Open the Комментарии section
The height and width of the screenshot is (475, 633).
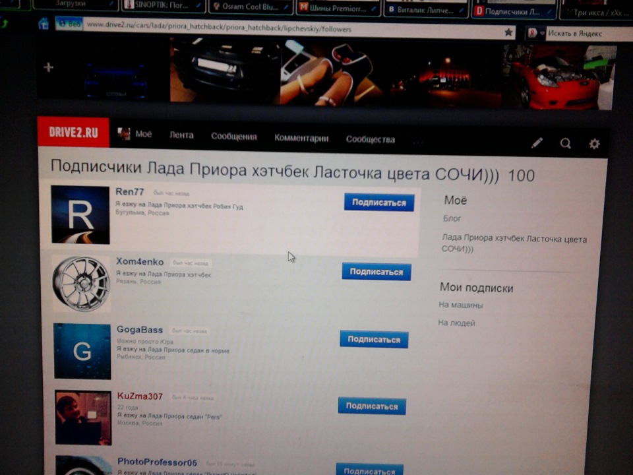[301, 138]
